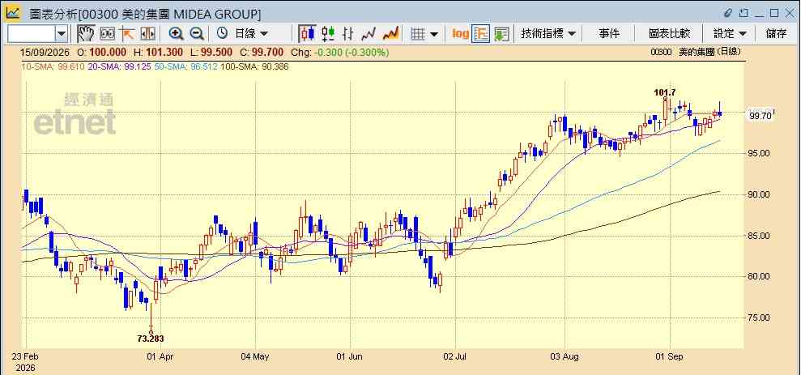Switch to red-blue candlestick chart type
Viewport: 801px width, 375px height.
click(x=307, y=34)
